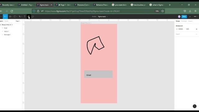Select the iPhone 11 Pro / X - 1 frame layer
The image size is (199, 112).
pos(7,25)
